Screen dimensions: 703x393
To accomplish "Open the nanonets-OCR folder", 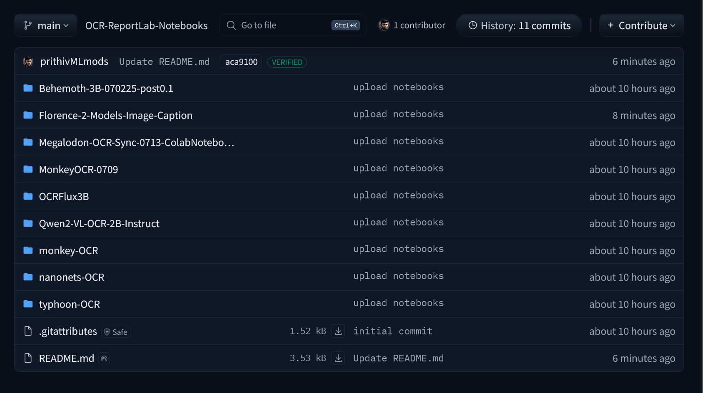I will (72, 277).
